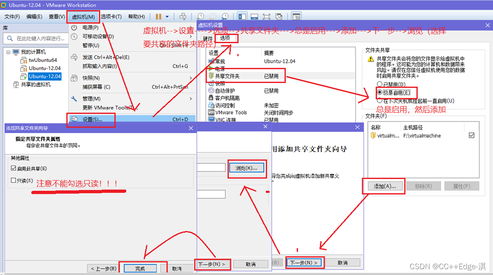This screenshot has width=493, height=275.
Task: Click the 属性(P) button
Action: click(x=462, y=186)
